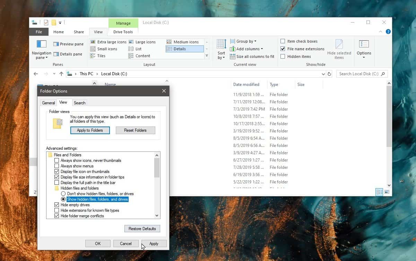The height and width of the screenshot is (261, 416).
Task: Select Extra large icons layout
Action: coord(108,42)
